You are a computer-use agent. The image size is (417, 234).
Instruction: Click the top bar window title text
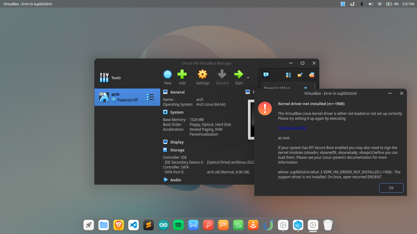click(x=28, y=4)
